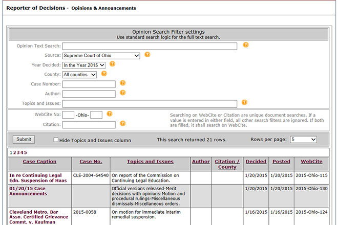The height and width of the screenshot is (225, 338).
Task: Sort by Decided column header
Action: click(x=256, y=162)
